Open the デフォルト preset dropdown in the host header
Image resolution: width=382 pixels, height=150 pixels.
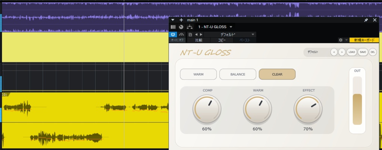[230, 35]
